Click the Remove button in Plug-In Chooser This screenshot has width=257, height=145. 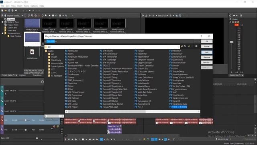(x=207, y=57)
